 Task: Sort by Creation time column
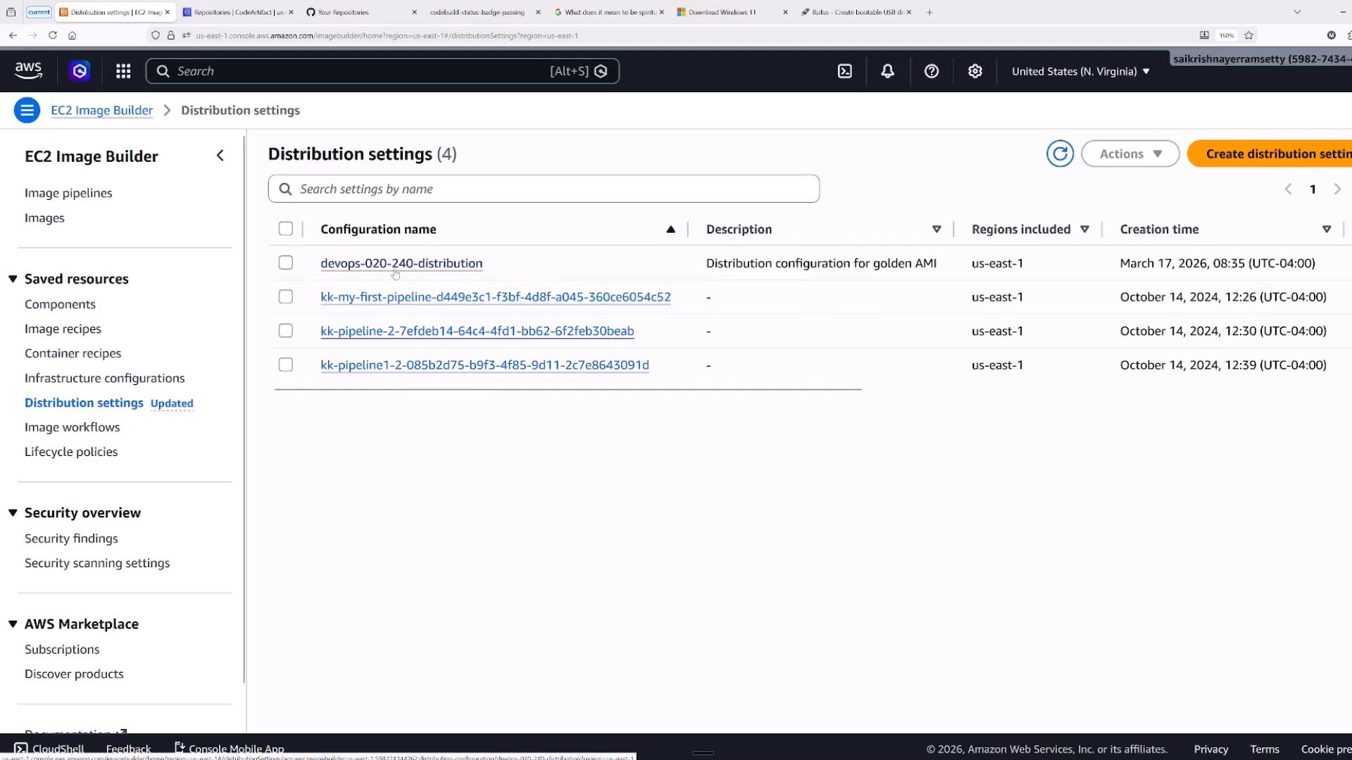(x=1327, y=229)
